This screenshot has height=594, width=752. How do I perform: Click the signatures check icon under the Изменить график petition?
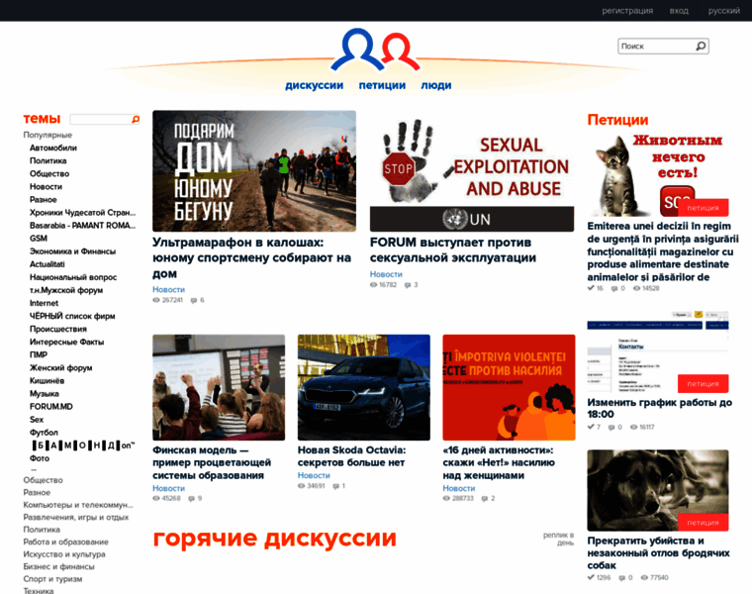591,427
